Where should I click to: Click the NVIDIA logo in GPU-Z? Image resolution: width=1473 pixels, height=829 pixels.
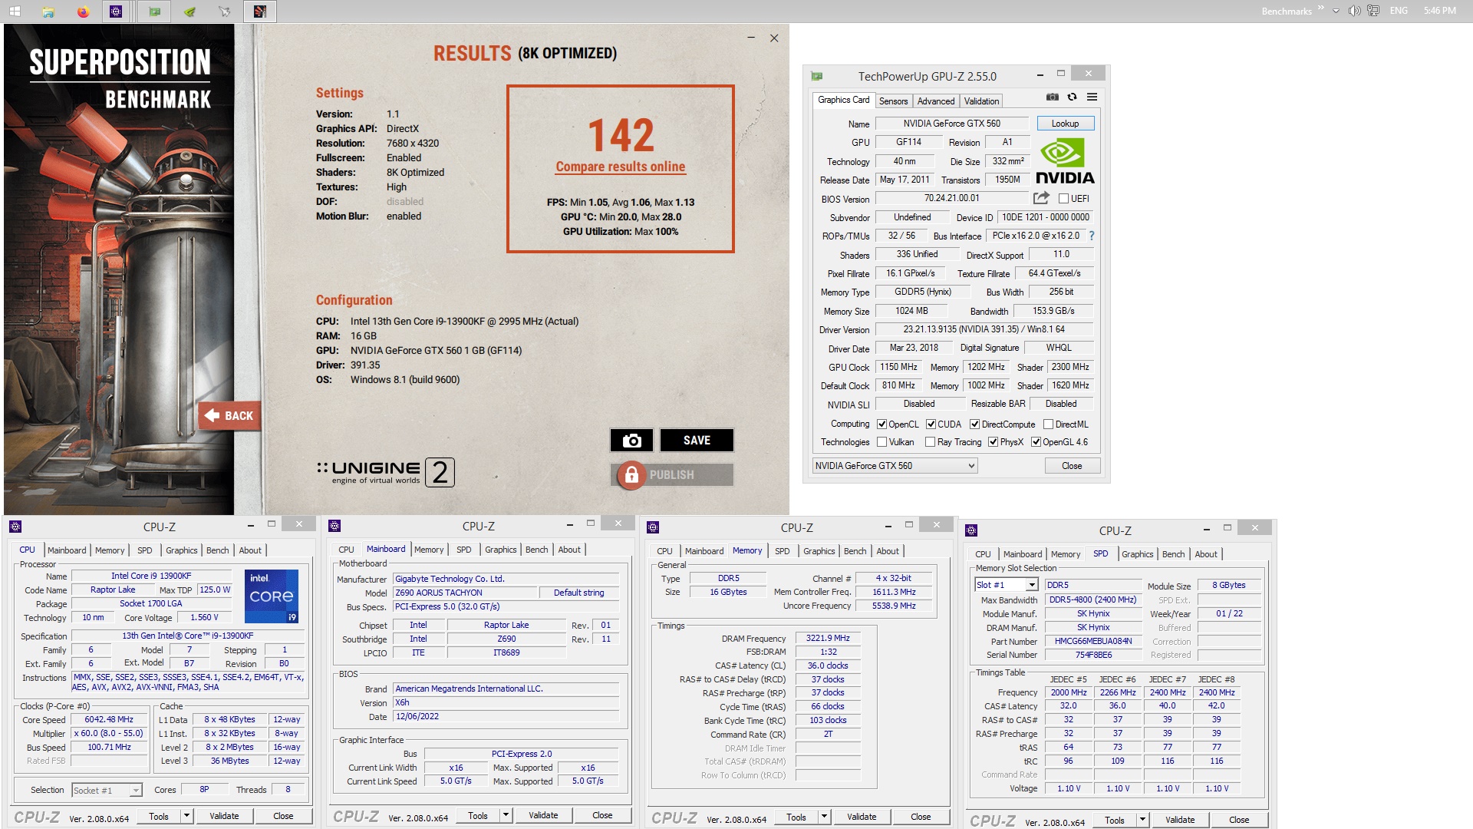click(1065, 161)
